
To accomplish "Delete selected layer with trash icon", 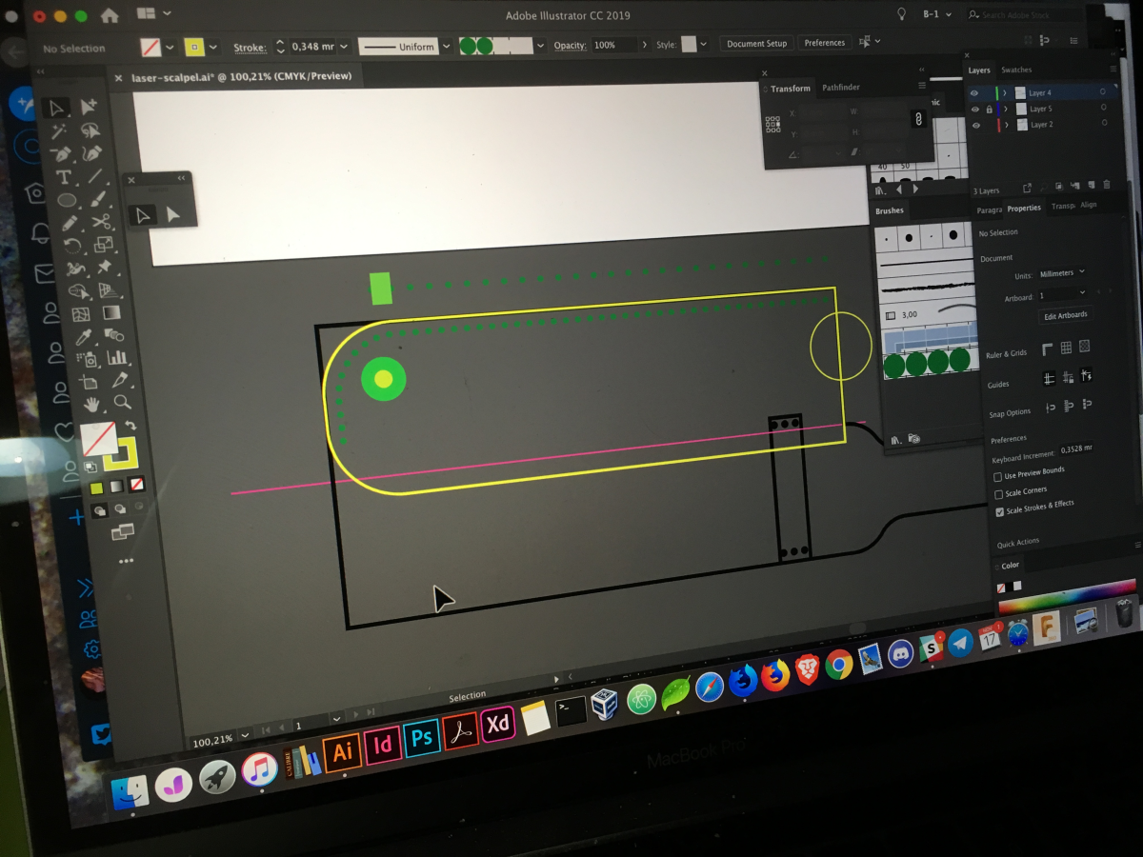I will click(x=1107, y=185).
